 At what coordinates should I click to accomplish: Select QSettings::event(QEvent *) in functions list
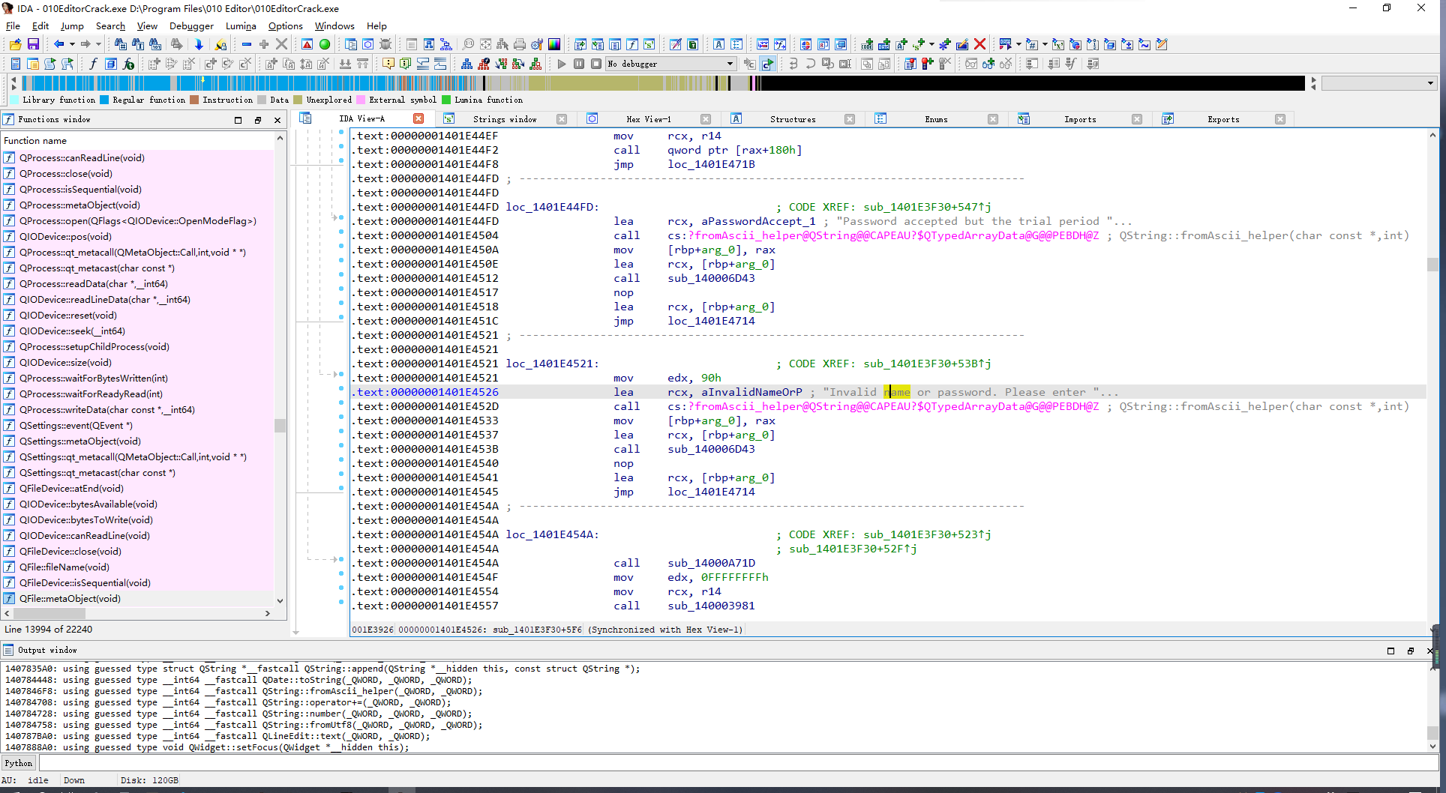click(x=76, y=425)
